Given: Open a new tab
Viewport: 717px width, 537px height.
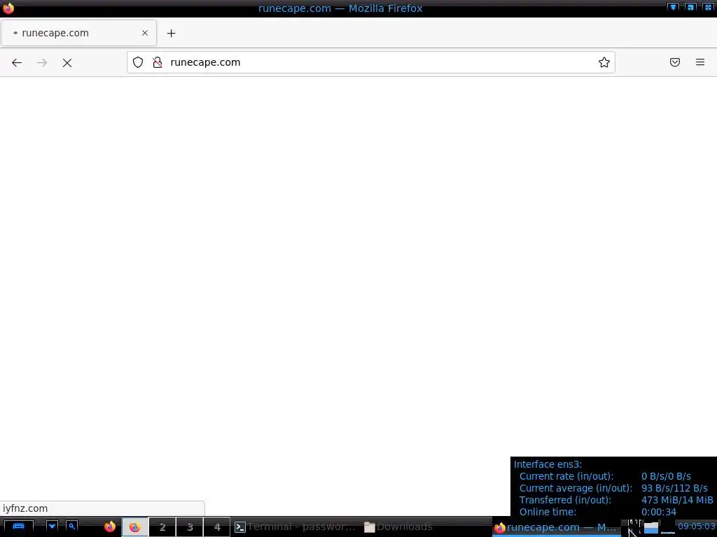Looking at the screenshot, I should point(171,34).
